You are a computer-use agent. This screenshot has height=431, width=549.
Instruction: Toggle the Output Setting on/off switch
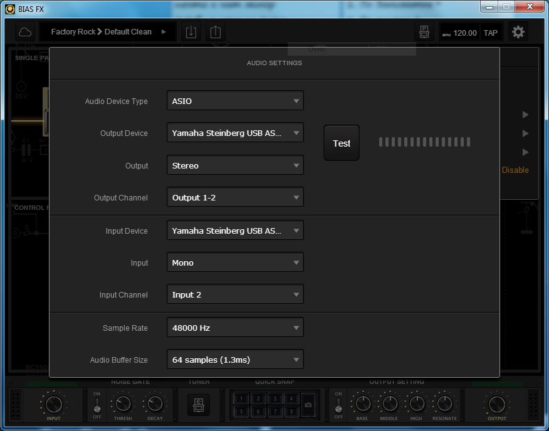338,405
